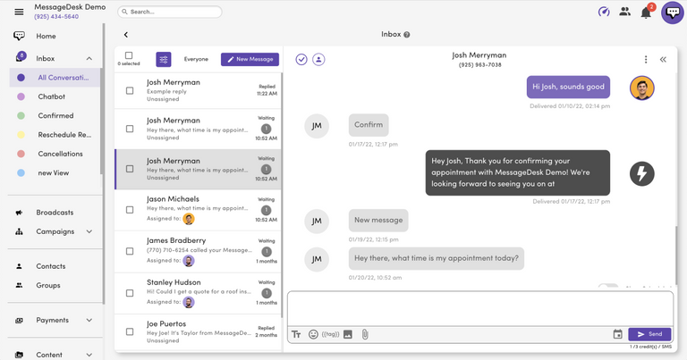Image resolution: width=687 pixels, height=360 pixels.
Task: Attach a file with paperclip icon
Action: pyautogui.click(x=365, y=335)
